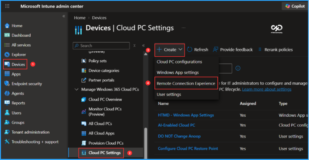Select Remote Connection Experience menu entry
Viewport: 309px width, 160px height.
point(186,83)
